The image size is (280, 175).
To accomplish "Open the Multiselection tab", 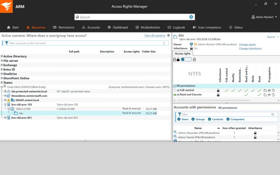I will click(148, 27).
